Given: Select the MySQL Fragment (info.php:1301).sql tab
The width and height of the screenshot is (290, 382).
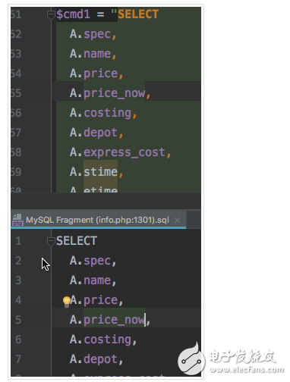Looking at the screenshot, I should (98, 220).
